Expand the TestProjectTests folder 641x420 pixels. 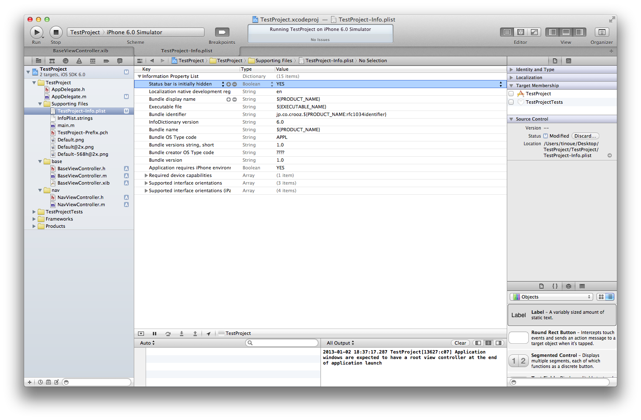(34, 212)
